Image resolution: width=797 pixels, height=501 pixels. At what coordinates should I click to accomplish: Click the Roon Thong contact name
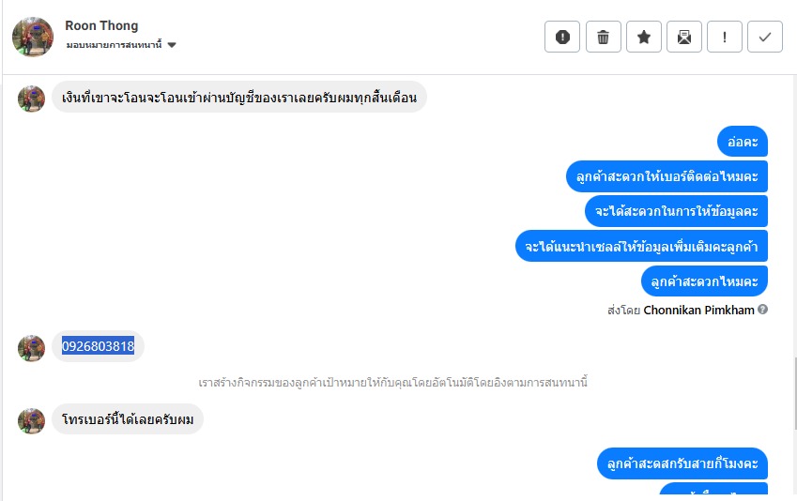[x=101, y=25]
